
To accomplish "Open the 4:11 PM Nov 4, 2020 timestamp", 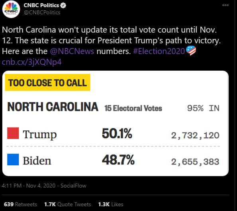I will (29, 186).
